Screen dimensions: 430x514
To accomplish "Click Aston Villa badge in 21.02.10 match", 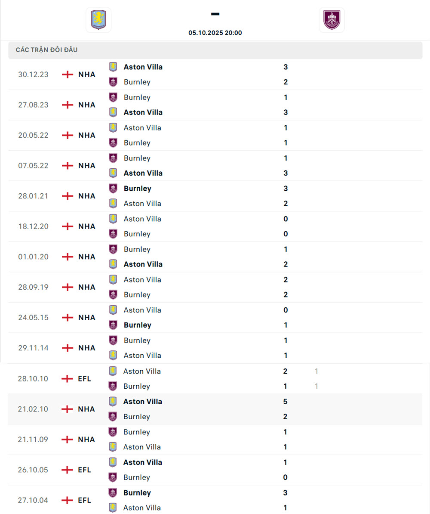I will 113,401.
